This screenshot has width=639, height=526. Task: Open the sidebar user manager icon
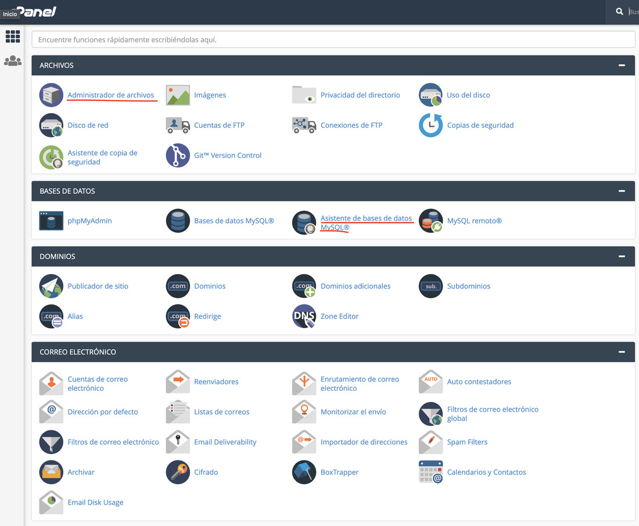coord(13,61)
